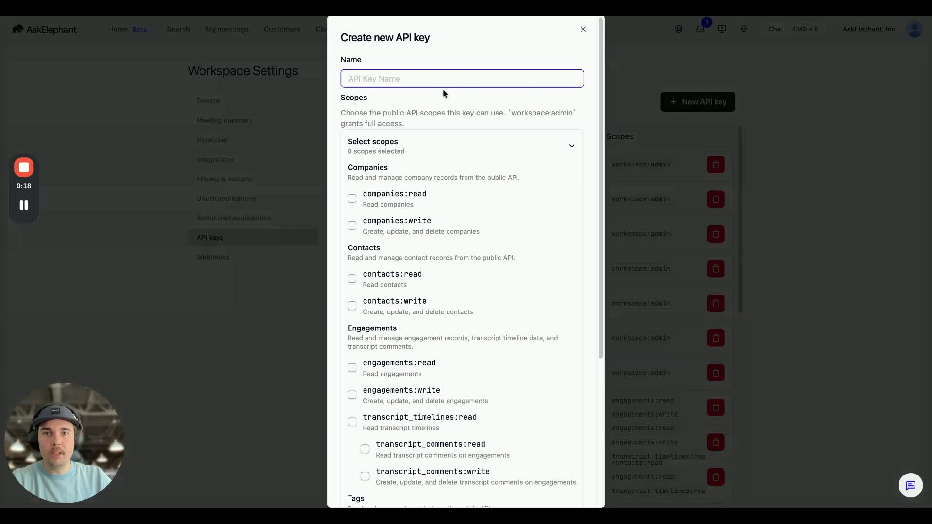
Task: Click the AskElephant logo
Action: pos(44,29)
